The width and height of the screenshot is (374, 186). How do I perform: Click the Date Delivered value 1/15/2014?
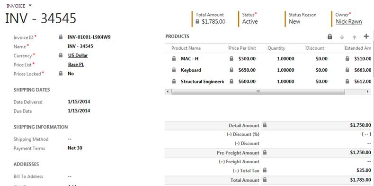(x=79, y=102)
